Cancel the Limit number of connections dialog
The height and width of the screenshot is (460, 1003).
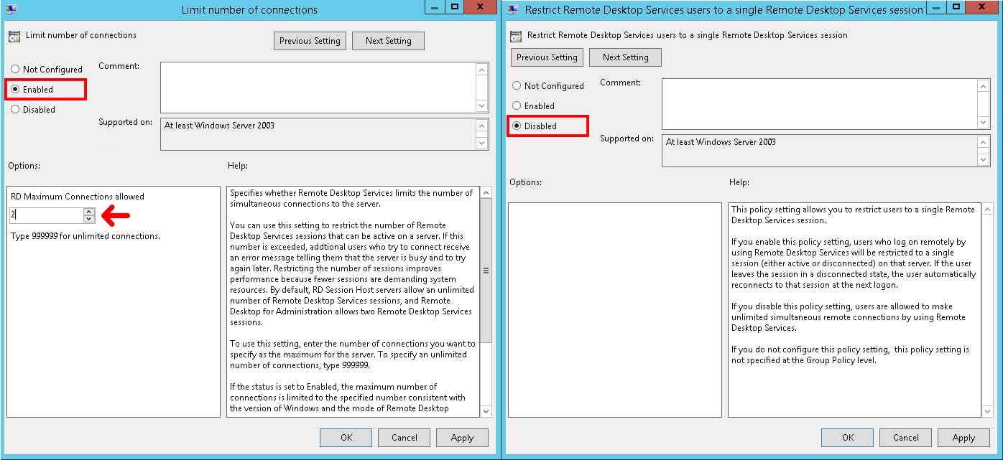pos(404,438)
